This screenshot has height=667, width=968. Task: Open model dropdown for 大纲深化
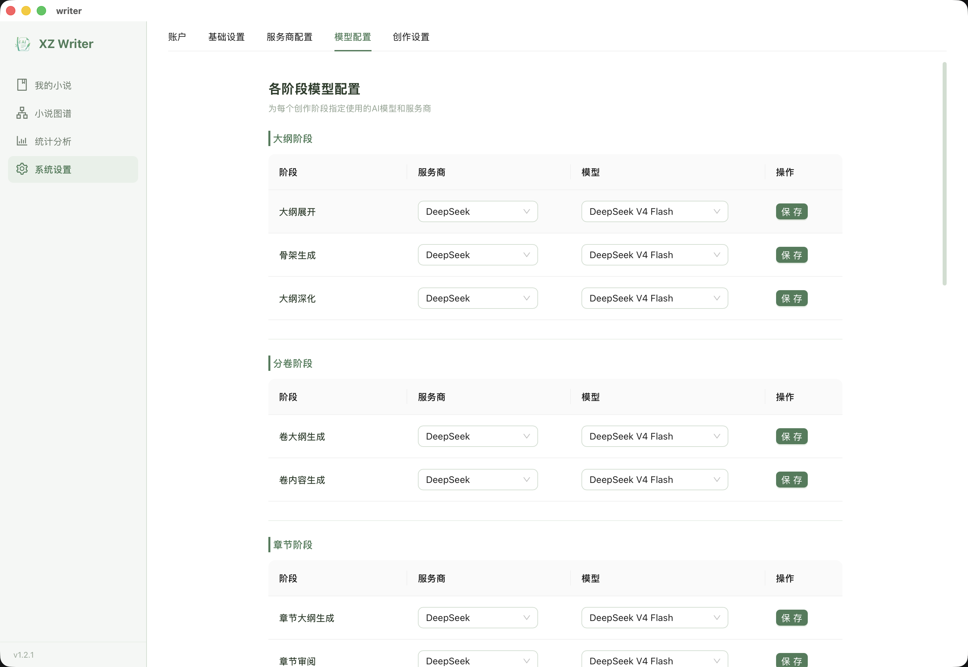[654, 298]
